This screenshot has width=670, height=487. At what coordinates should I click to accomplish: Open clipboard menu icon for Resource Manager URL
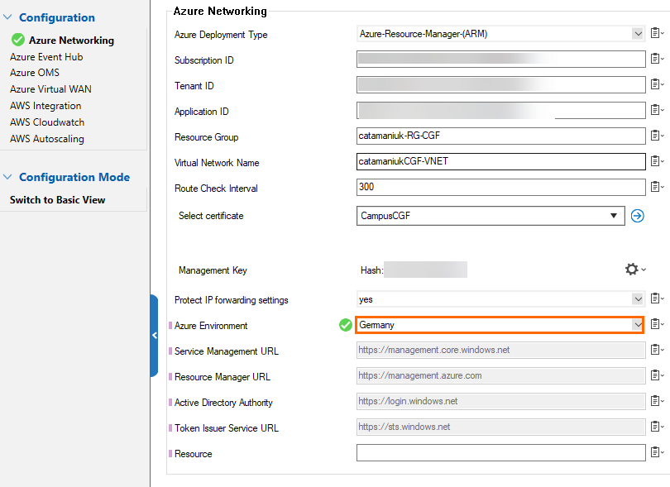tap(657, 375)
